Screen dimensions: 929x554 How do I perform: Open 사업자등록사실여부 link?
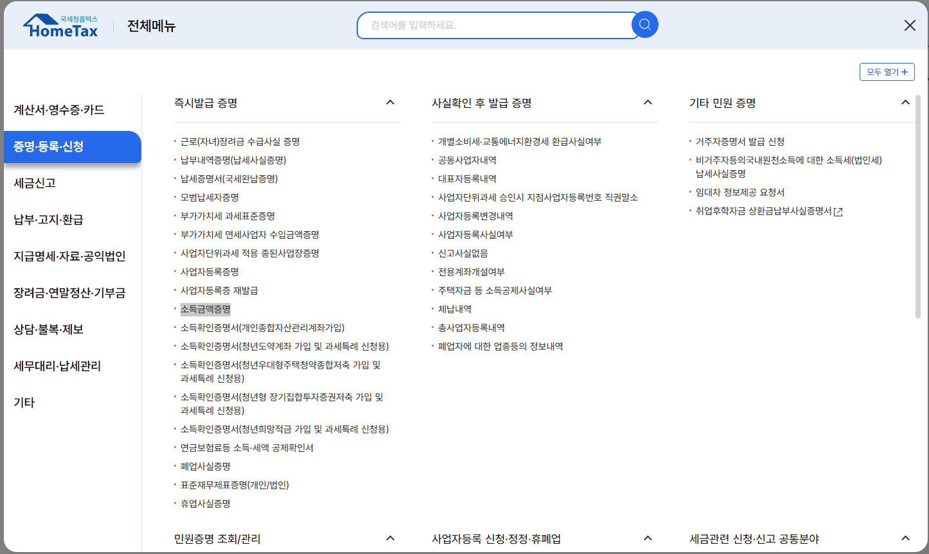(475, 234)
